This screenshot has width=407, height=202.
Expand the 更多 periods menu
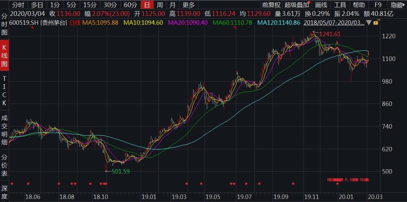pos(188,5)
